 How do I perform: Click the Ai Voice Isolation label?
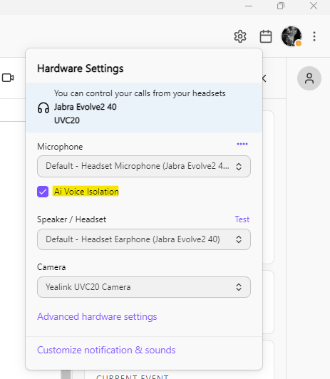point(86,192)
